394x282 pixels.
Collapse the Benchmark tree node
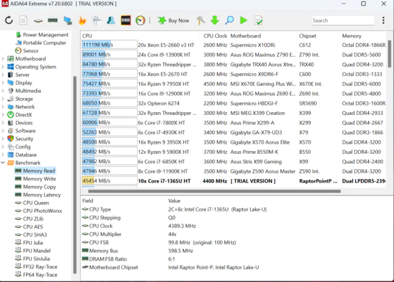coord(3,162)
